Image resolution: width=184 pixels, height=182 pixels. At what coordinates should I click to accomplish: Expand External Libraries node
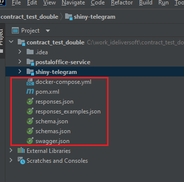[x=11, y=150]
